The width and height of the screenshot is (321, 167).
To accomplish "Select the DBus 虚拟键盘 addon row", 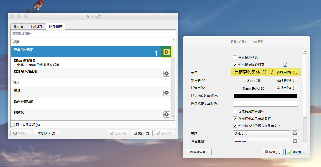I will pos(91,63).
